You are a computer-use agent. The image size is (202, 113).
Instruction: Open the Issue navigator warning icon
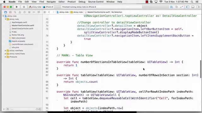(20, 12)
